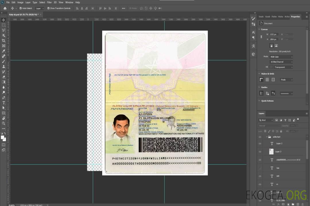This screenshot has width=310, height=206.
Task: Collapse the 'edita text' layer group
Action: 266,137
